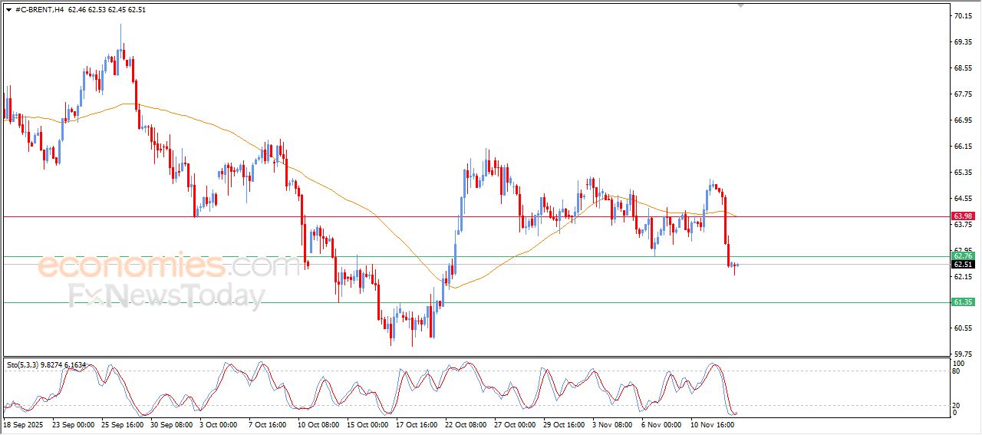Click the triangle next to #C-BRENT,H4
Image resolution: width=982 pixels, height=435 pixels.
[8, 10]
